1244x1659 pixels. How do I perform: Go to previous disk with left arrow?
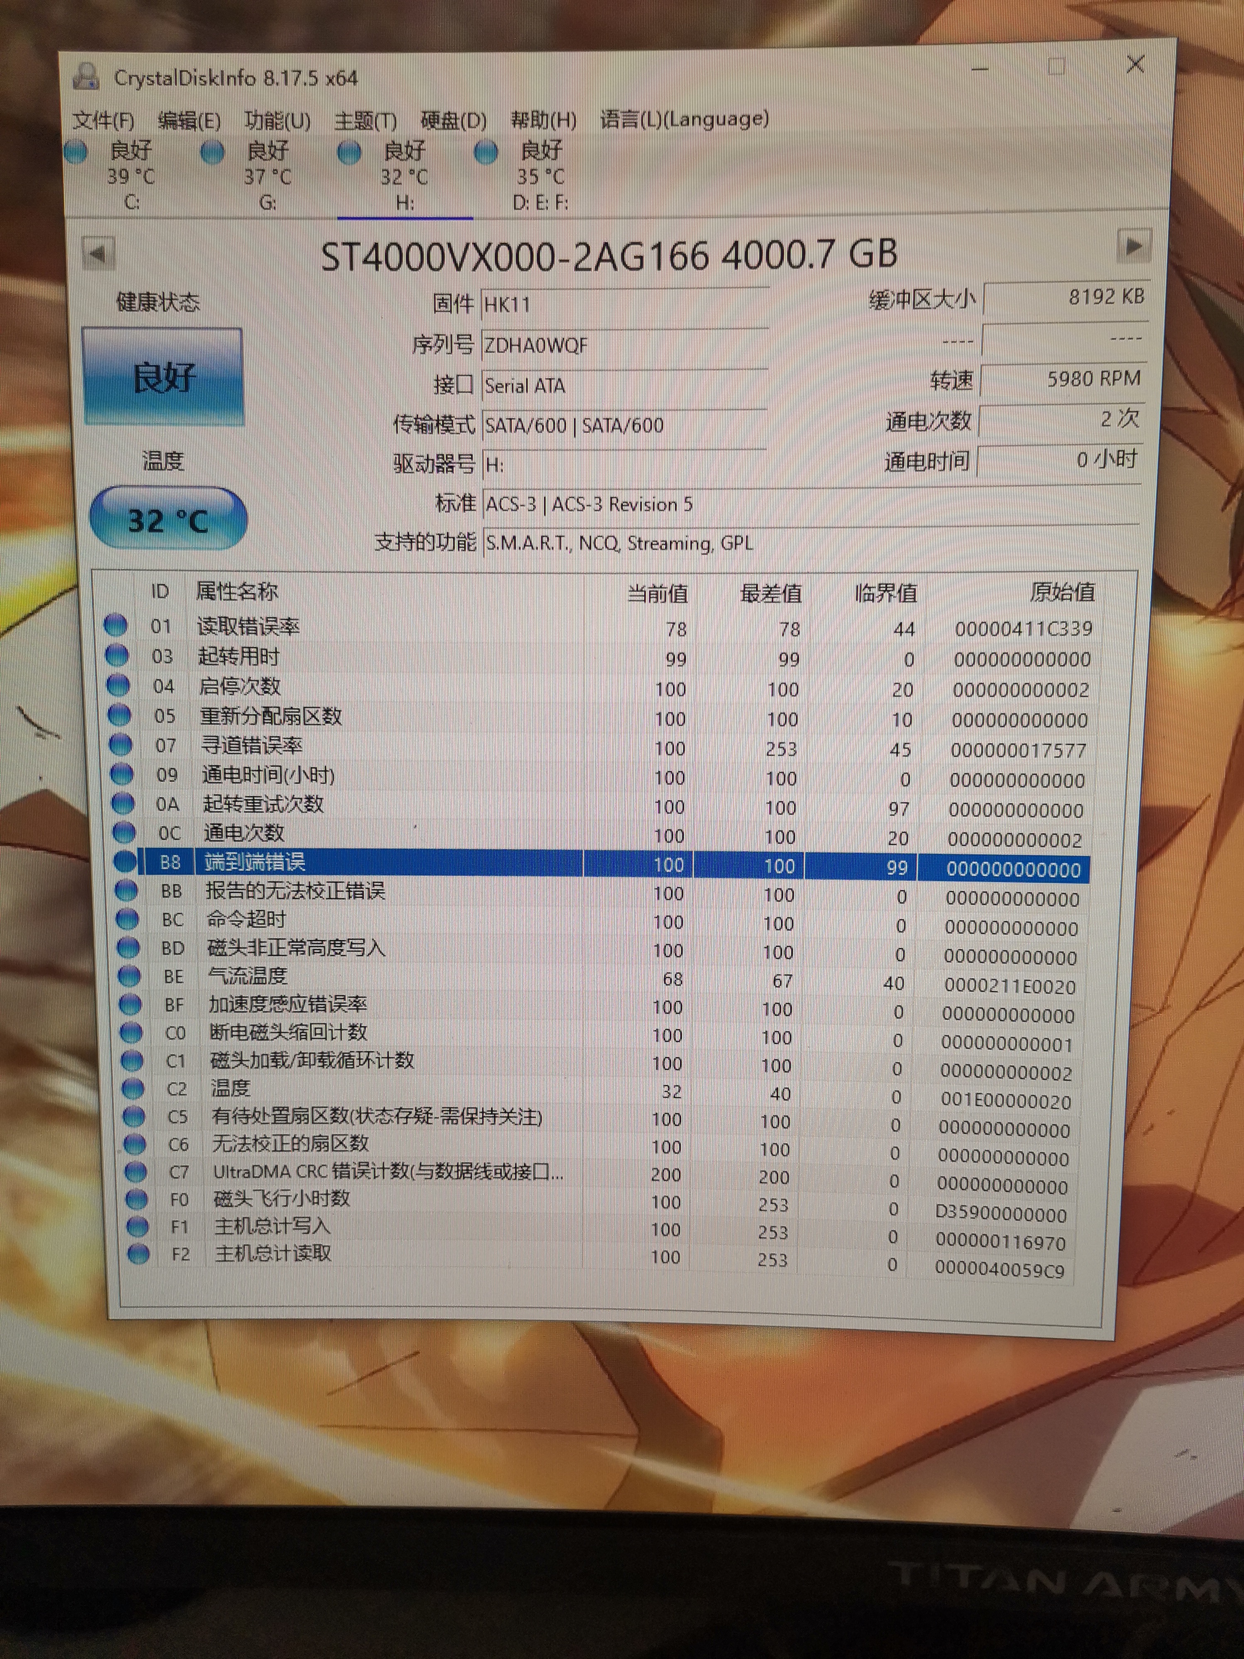pos(98,253)
